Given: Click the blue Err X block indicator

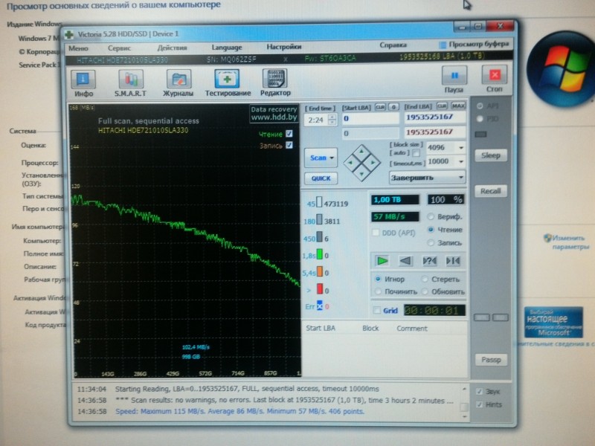Looking at the screenshot, I should [320, 306].
